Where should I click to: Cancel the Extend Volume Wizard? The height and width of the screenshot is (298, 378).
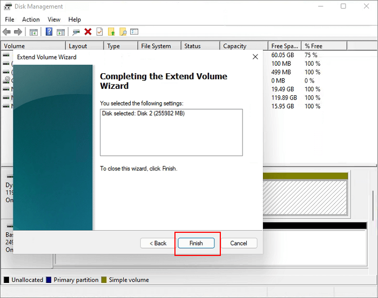coord(239,243)
